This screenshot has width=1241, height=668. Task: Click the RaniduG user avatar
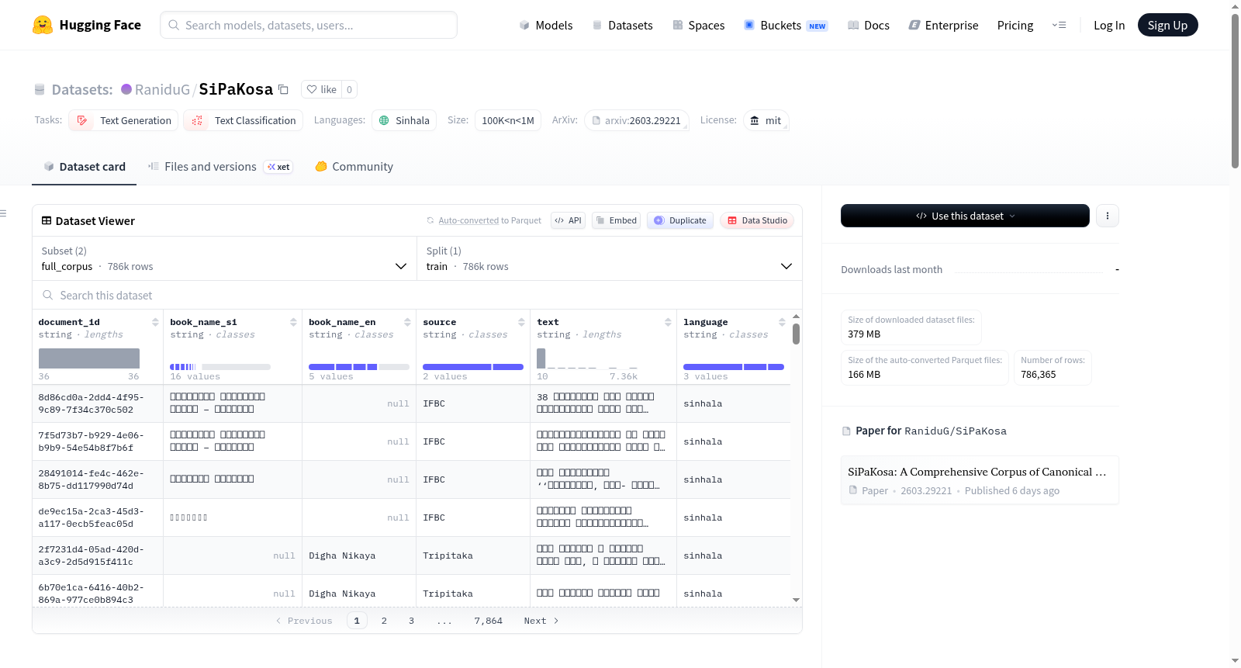[x=126, y=89]
